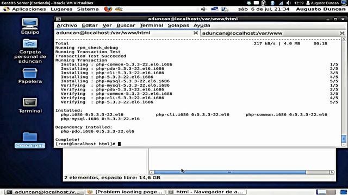Image resolution: width=348 pixels, height=195 pixels.
Task: Click the 'Installed:' heading in terminal
Action: click(69, 110)
